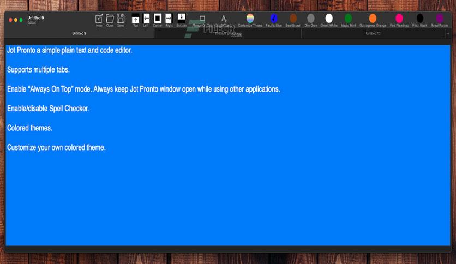Minimize the window with the yellow button

tap(16, 20)
